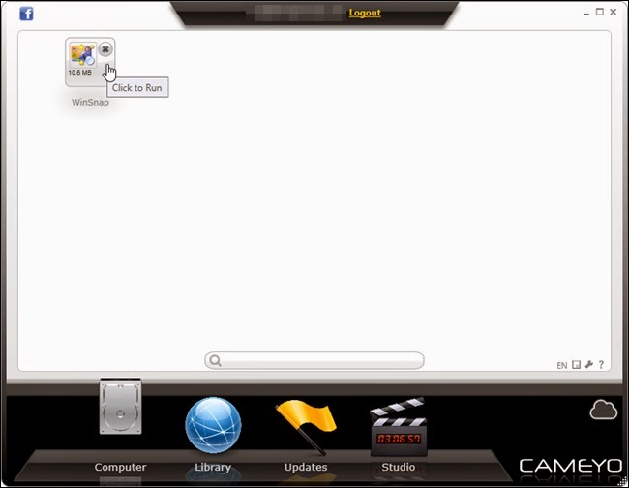Image resolution: width=629 pixels, height=488 pixels.
Task: Focus the search input field
Action: pos(314,360)
